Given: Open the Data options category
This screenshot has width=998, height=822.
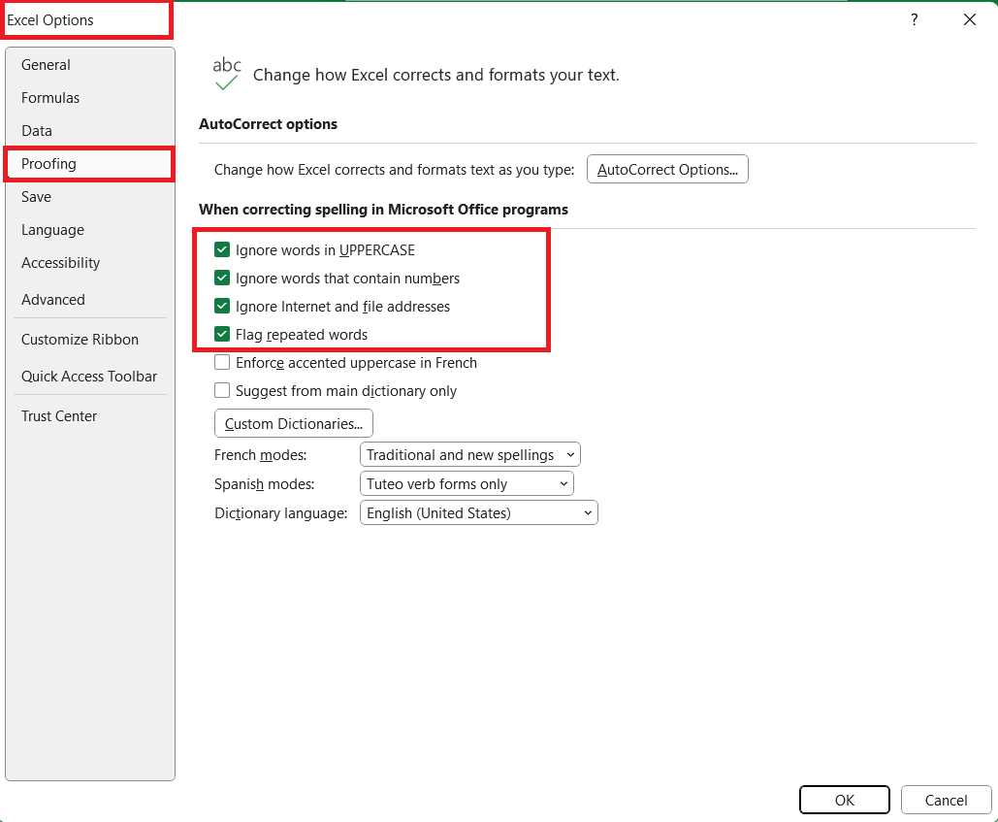Looking at the screenshot, I should click(90, 131).
